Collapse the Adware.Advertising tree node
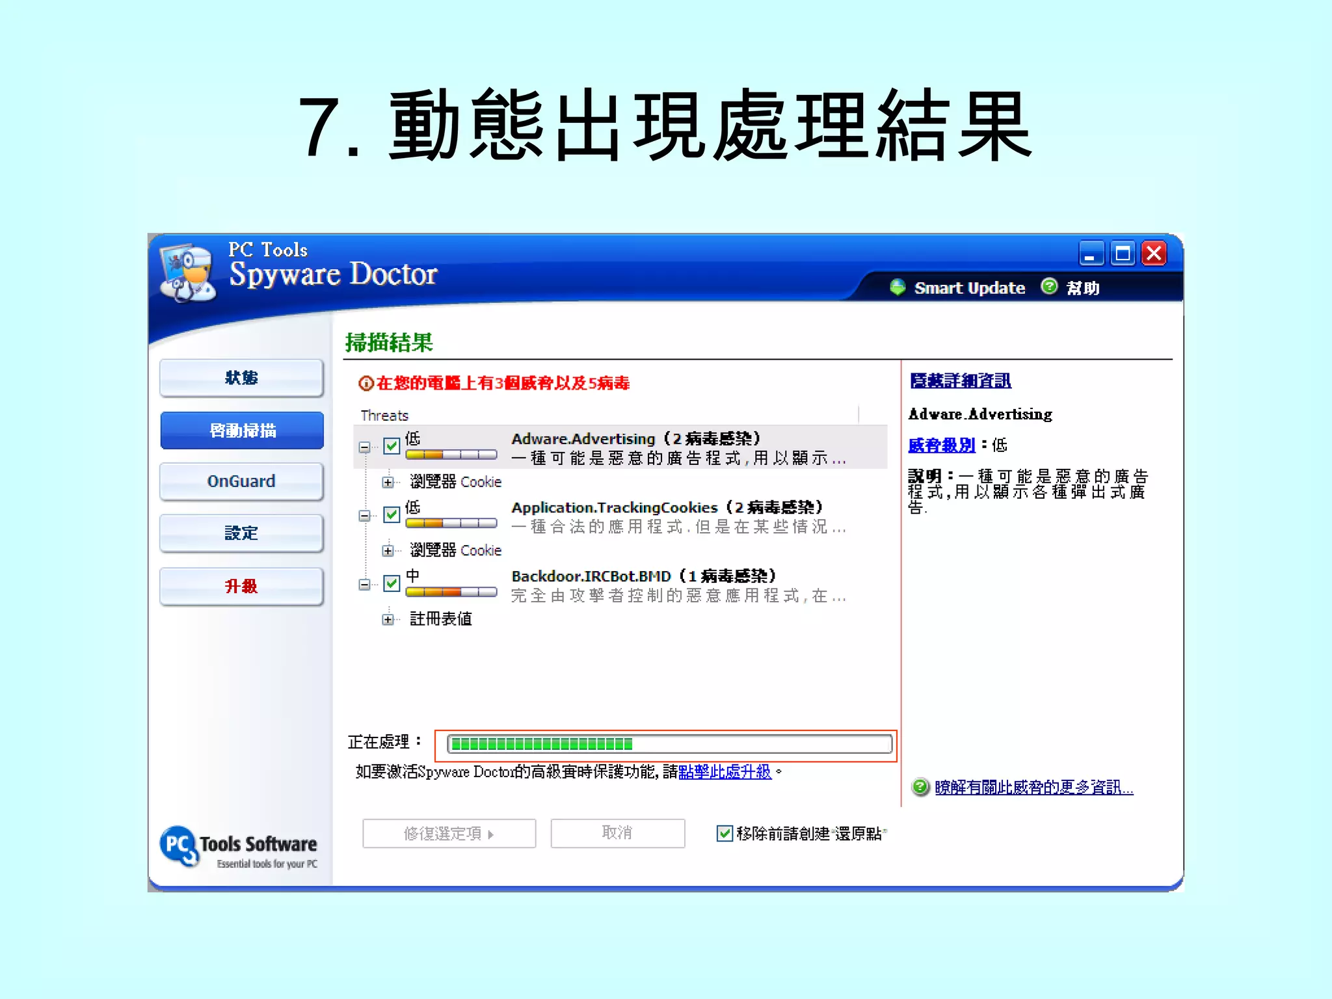The height and width of the screenshot is (999, 1332). pyautogui.click(x=365, y=447)
